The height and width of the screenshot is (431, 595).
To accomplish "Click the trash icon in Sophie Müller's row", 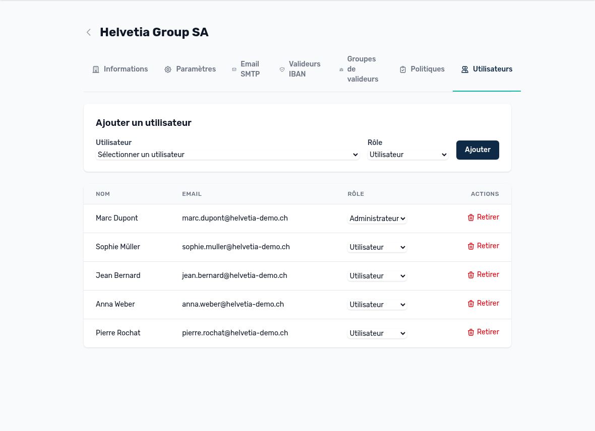I will (471, 246).
